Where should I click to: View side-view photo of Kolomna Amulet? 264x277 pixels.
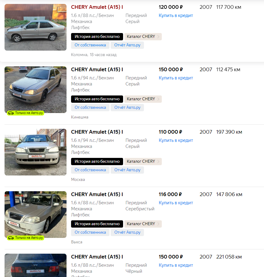coord(35,27)
